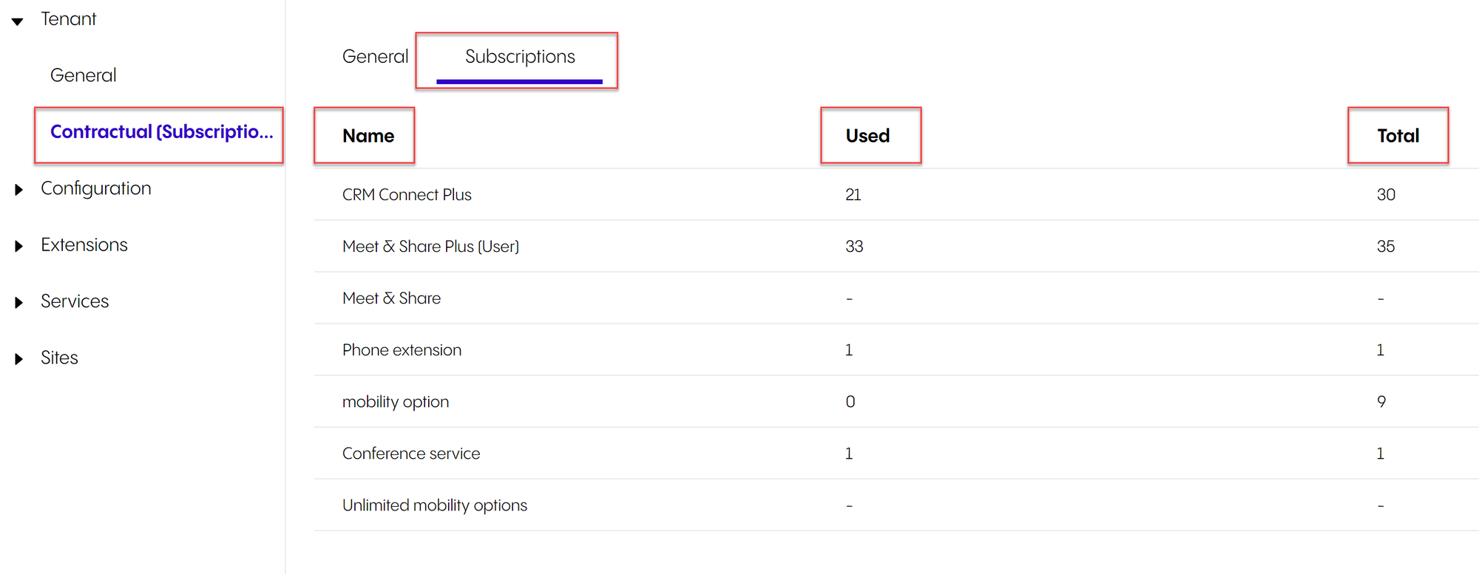Viewport: 1479px width, 574px height.
Task: Click Unlimited mobility options row
Action: point(435,505)
